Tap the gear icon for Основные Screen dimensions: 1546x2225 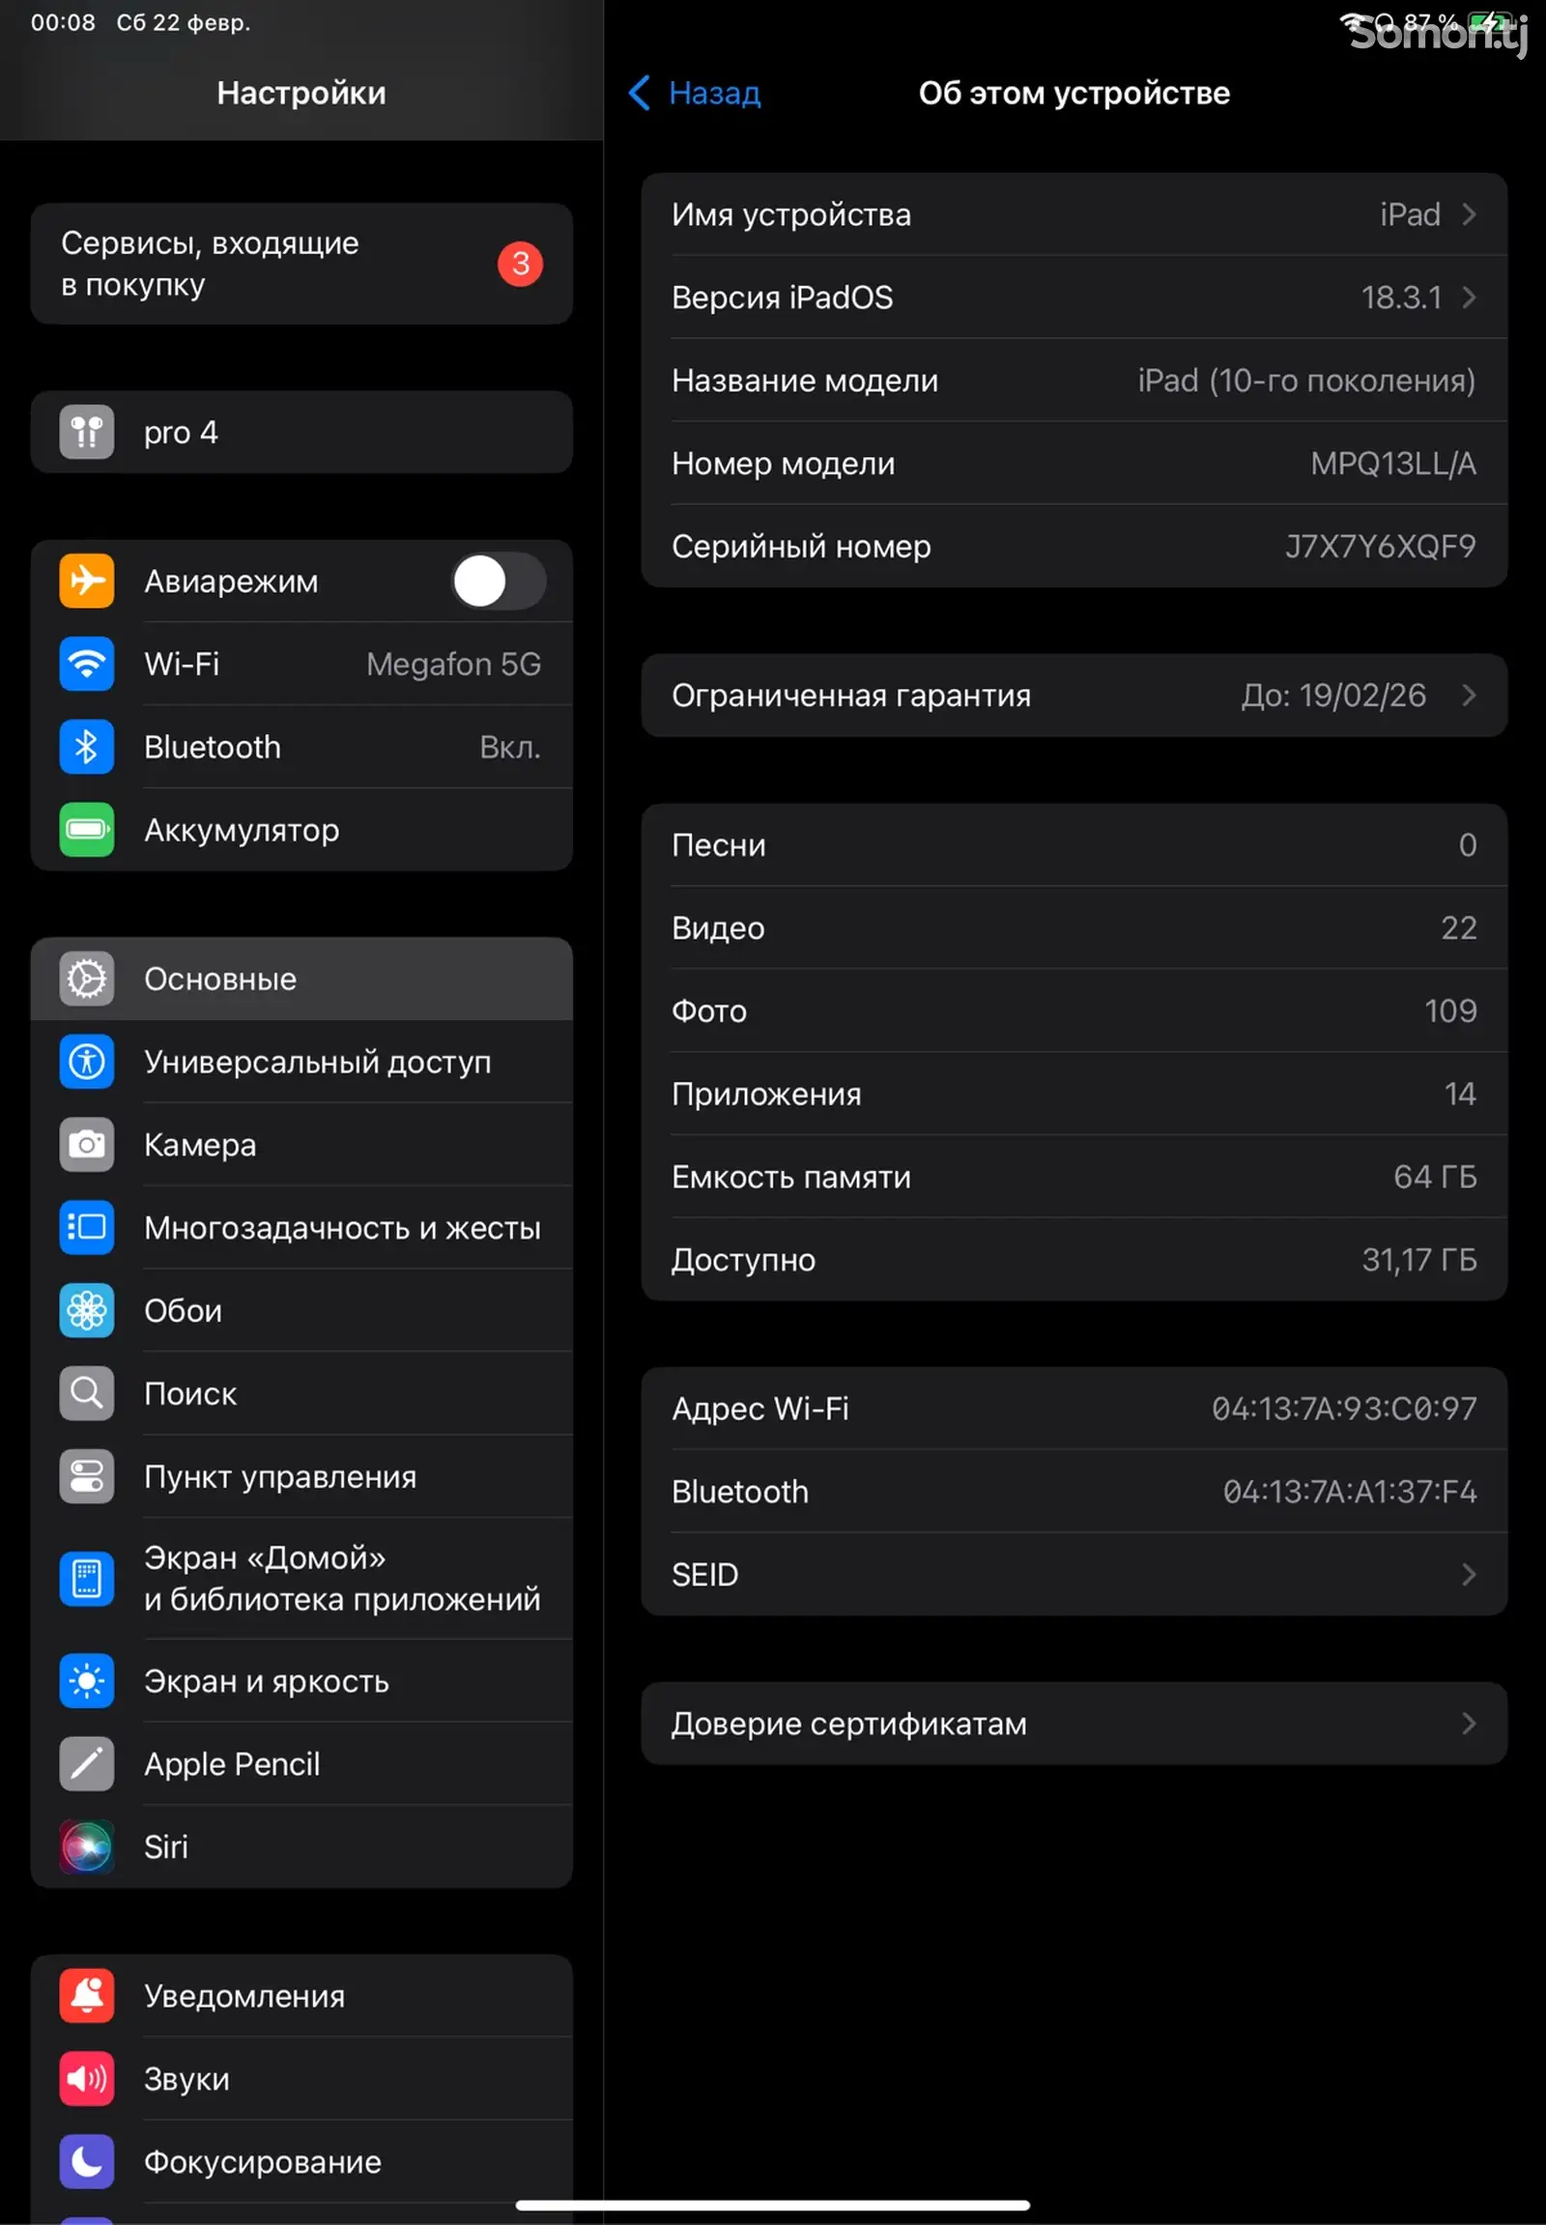(x=86, y=980)
